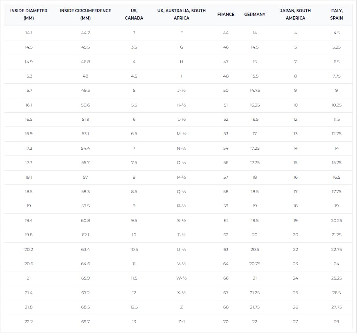Select the 22.2 inside diameter cell
Screen dimensions: 357x333
tap(29, 322)
